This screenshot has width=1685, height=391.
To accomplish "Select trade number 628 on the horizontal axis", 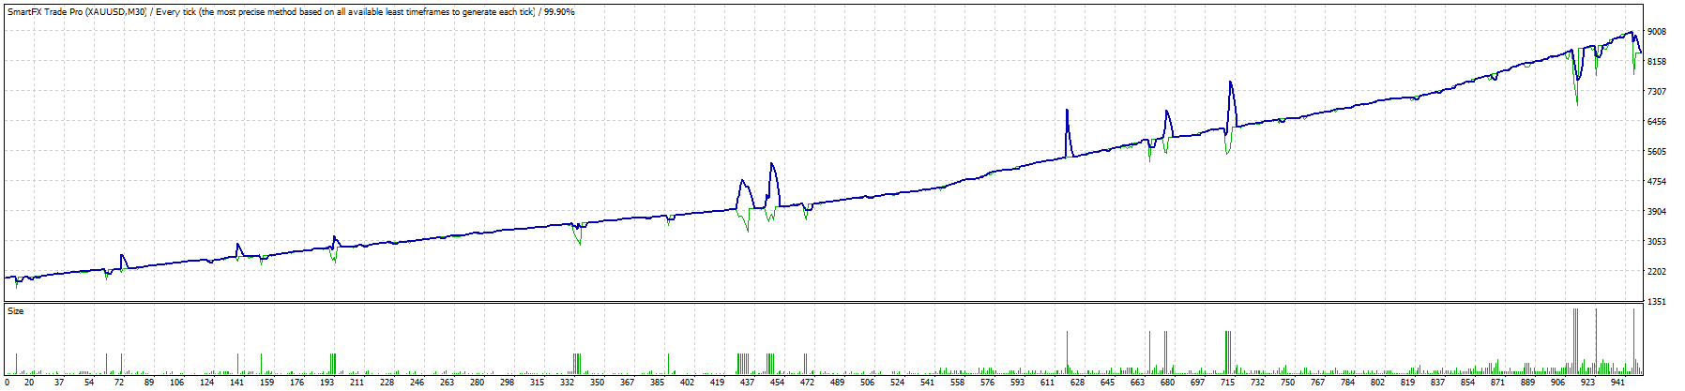I will pyautogui.click(x=1077, y=383).
